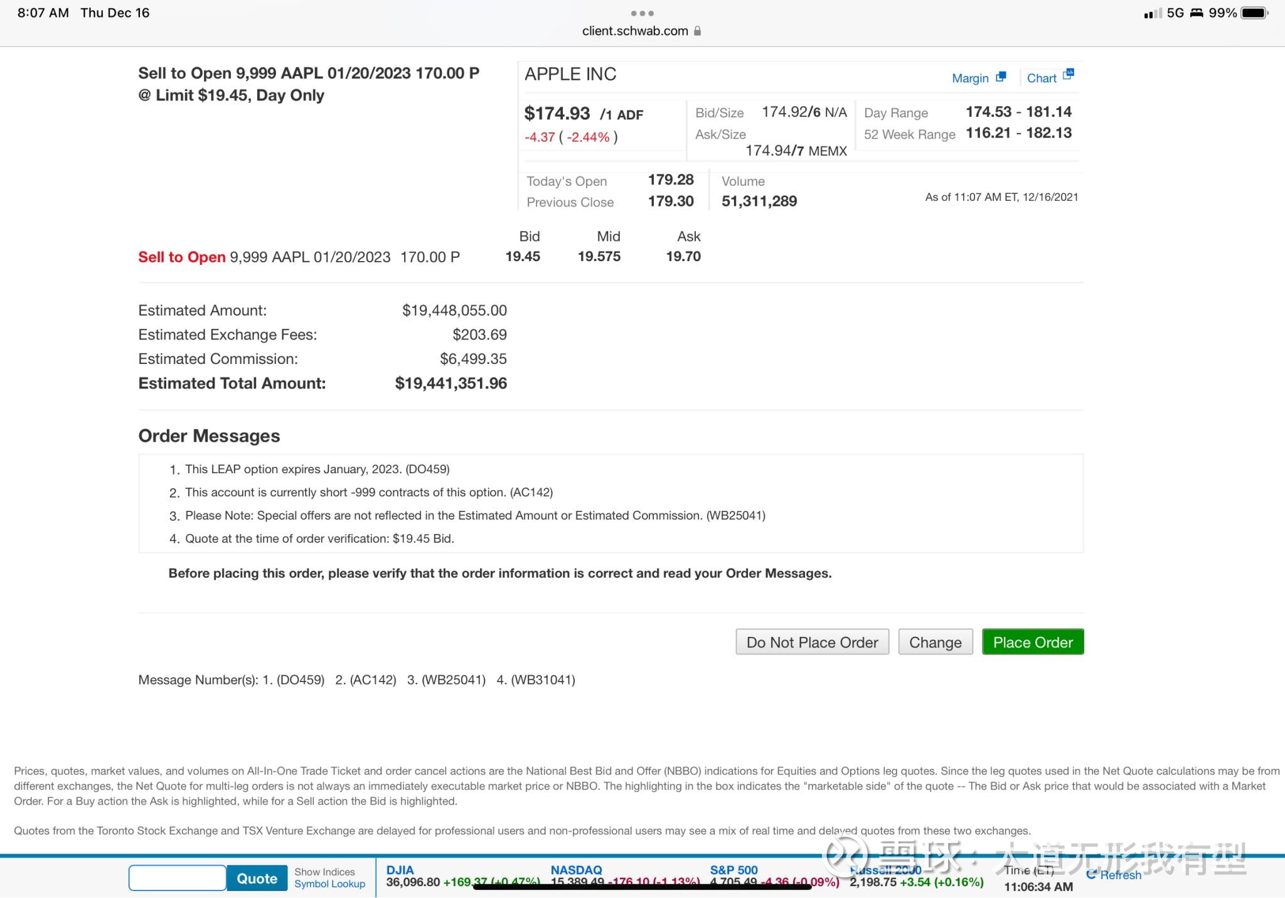Tap the sleep focus bed icon

click(x=1197, y=13)
